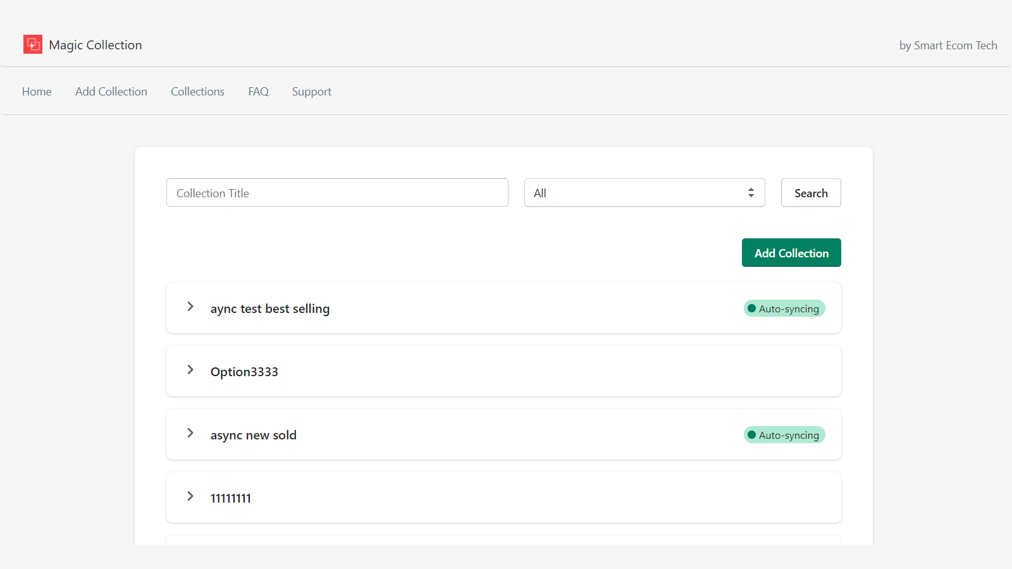Click Auto-syncing badge on async new sold
Screen dimensions: 1012x569
784,435
